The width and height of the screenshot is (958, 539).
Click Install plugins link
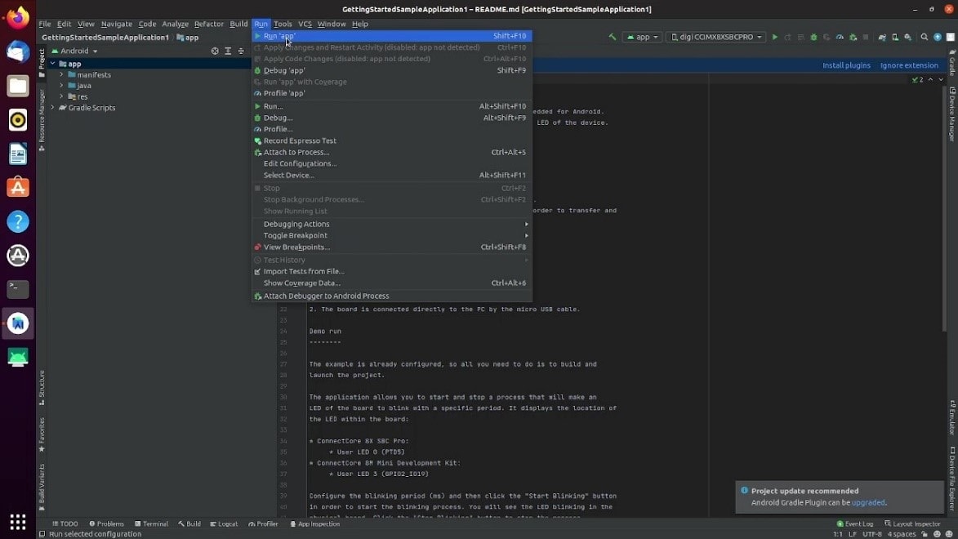tap(846, 65)
